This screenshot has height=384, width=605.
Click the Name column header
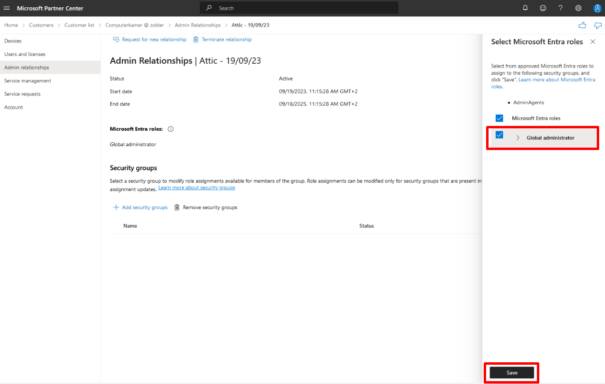click(x=130, y=226)
